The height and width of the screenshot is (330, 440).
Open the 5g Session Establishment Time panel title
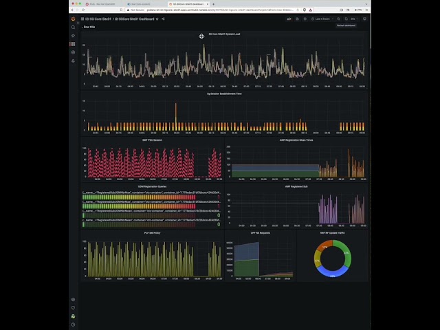click(224, 93)
